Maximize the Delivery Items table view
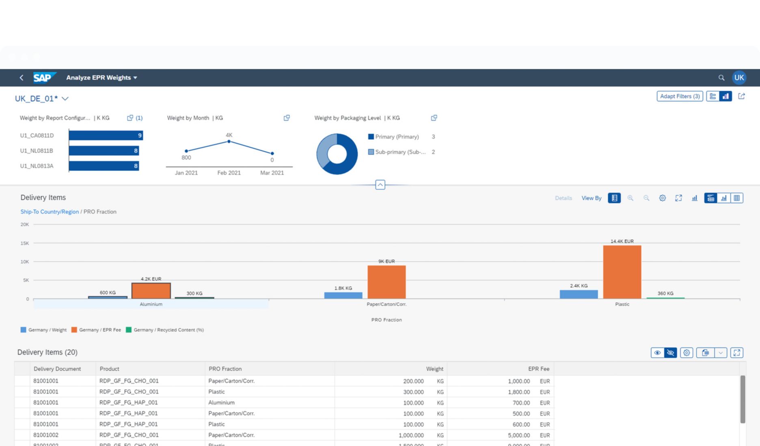The height and width of the screenshot is (446, 760). [x=737, y=353]
